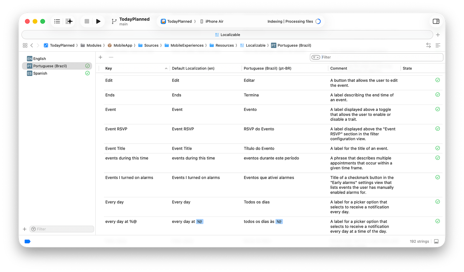Screen dimensions: 464x272
Task: Click Spanish completion checkmark in sidebar
Action: pos(87,73)
